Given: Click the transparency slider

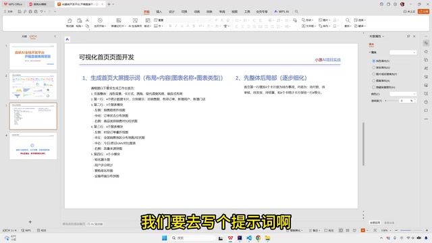Looking at the screenshot, I should pyautogui.click(x=392, y=101).
